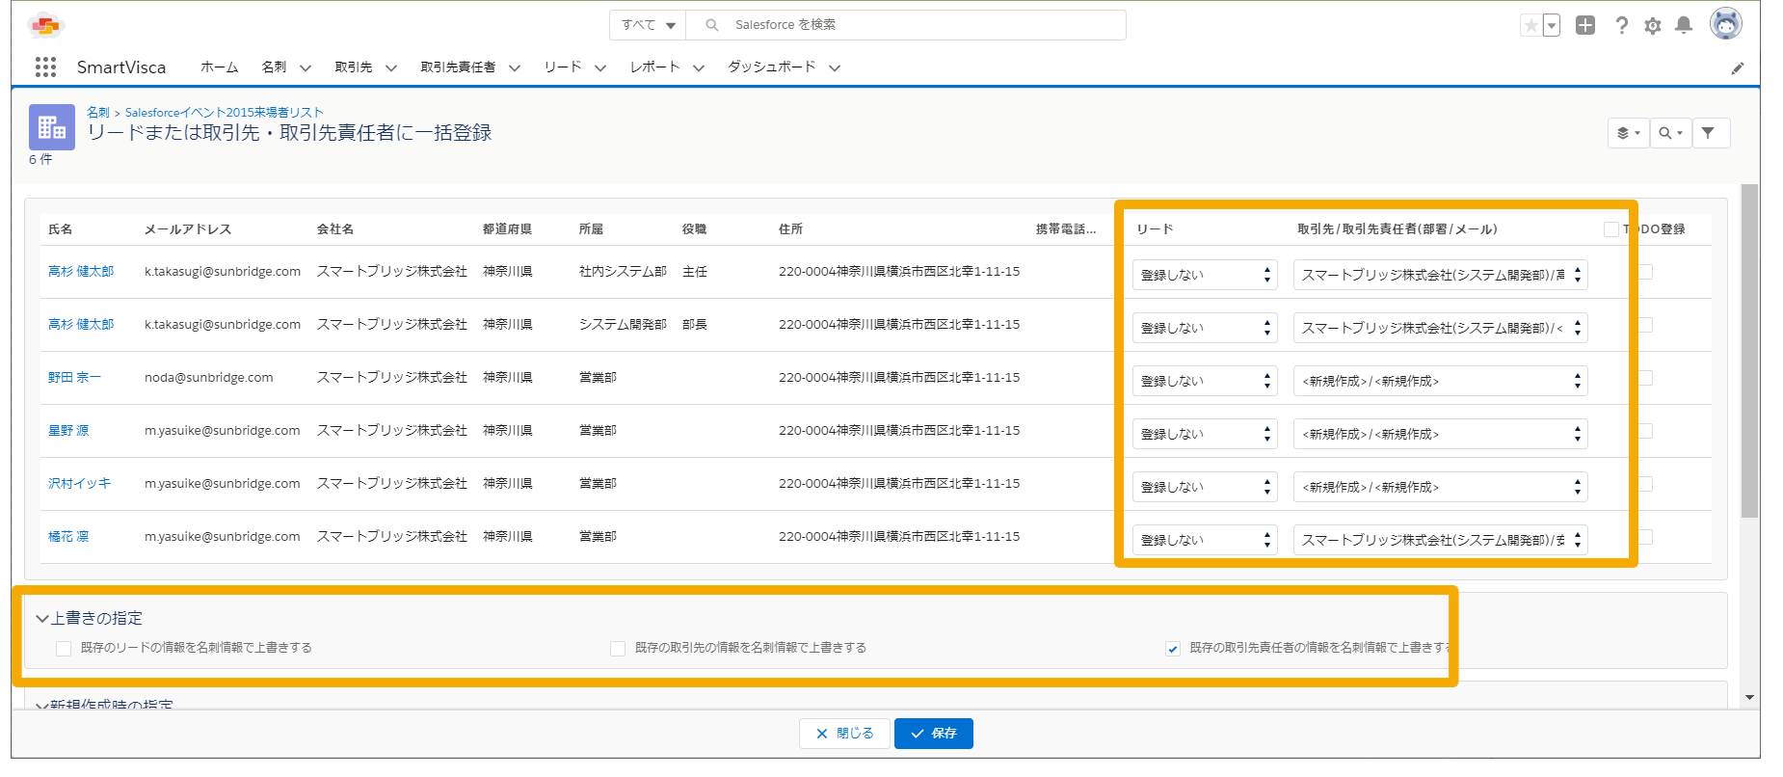Open the user profile avatar

pos(1725,24)
